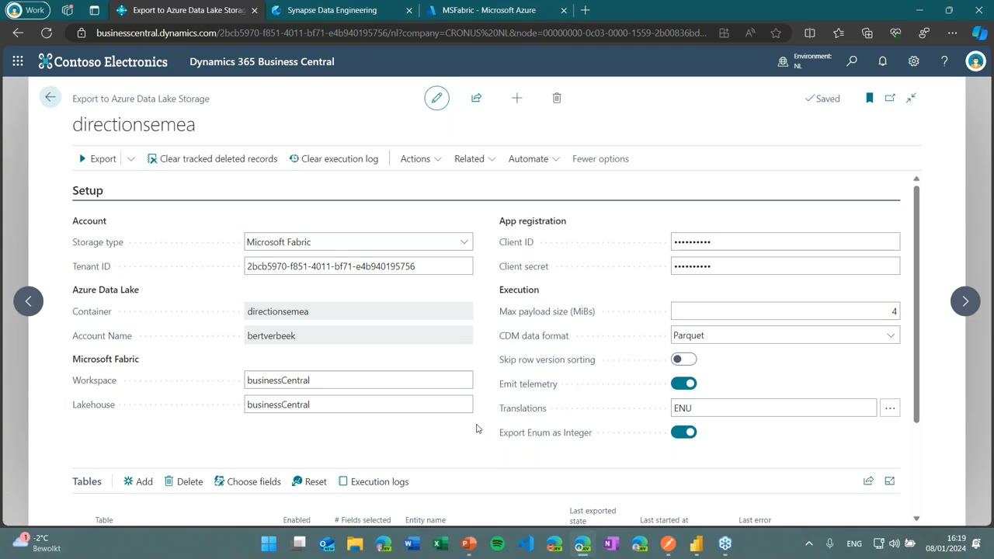
Task: Open a new browser tab
Action: (586, 10)
